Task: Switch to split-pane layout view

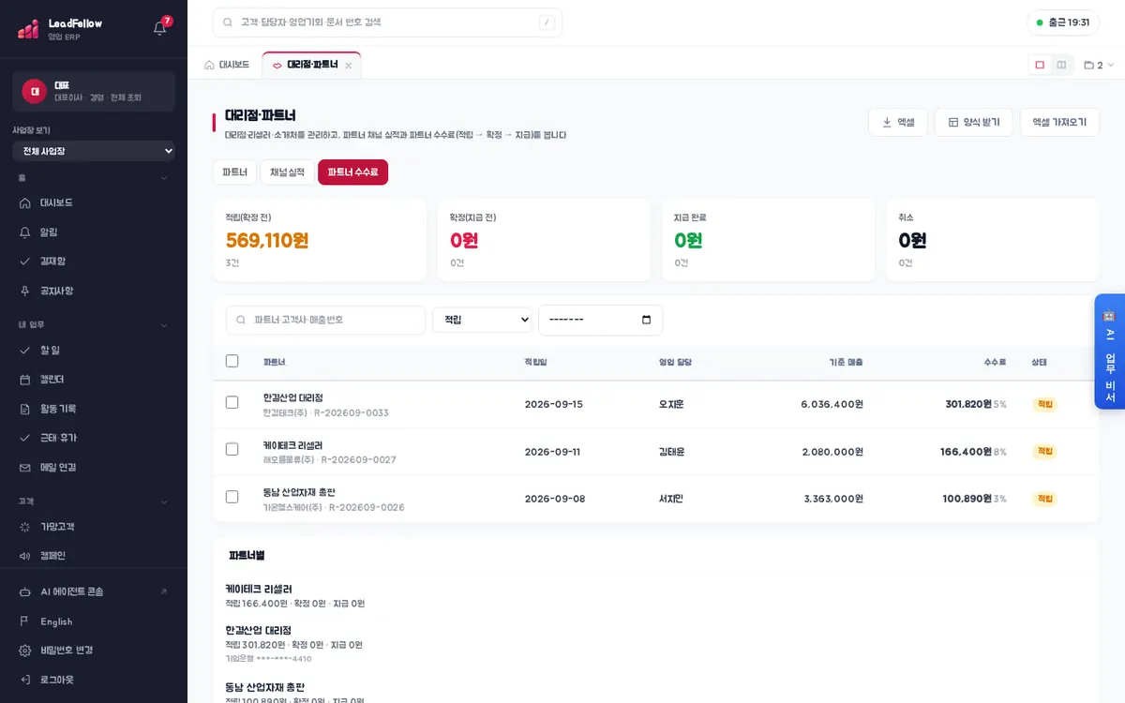Action: pos(1061,65)
